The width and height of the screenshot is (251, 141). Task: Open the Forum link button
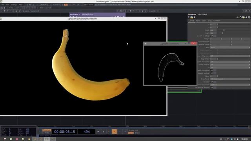point(44,5)
